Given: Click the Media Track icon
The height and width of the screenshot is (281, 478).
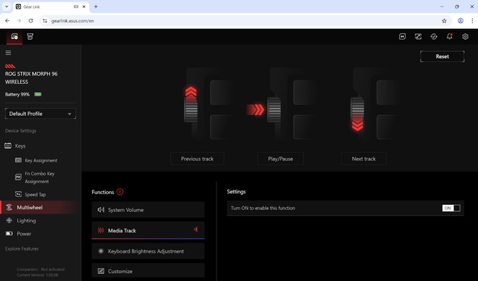Looking at the screenshot, I should click(x=101, y=230).
